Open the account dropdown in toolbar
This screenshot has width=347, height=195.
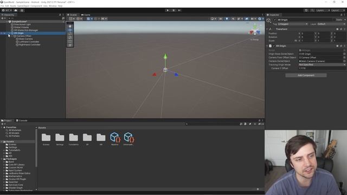coord(7,10)
